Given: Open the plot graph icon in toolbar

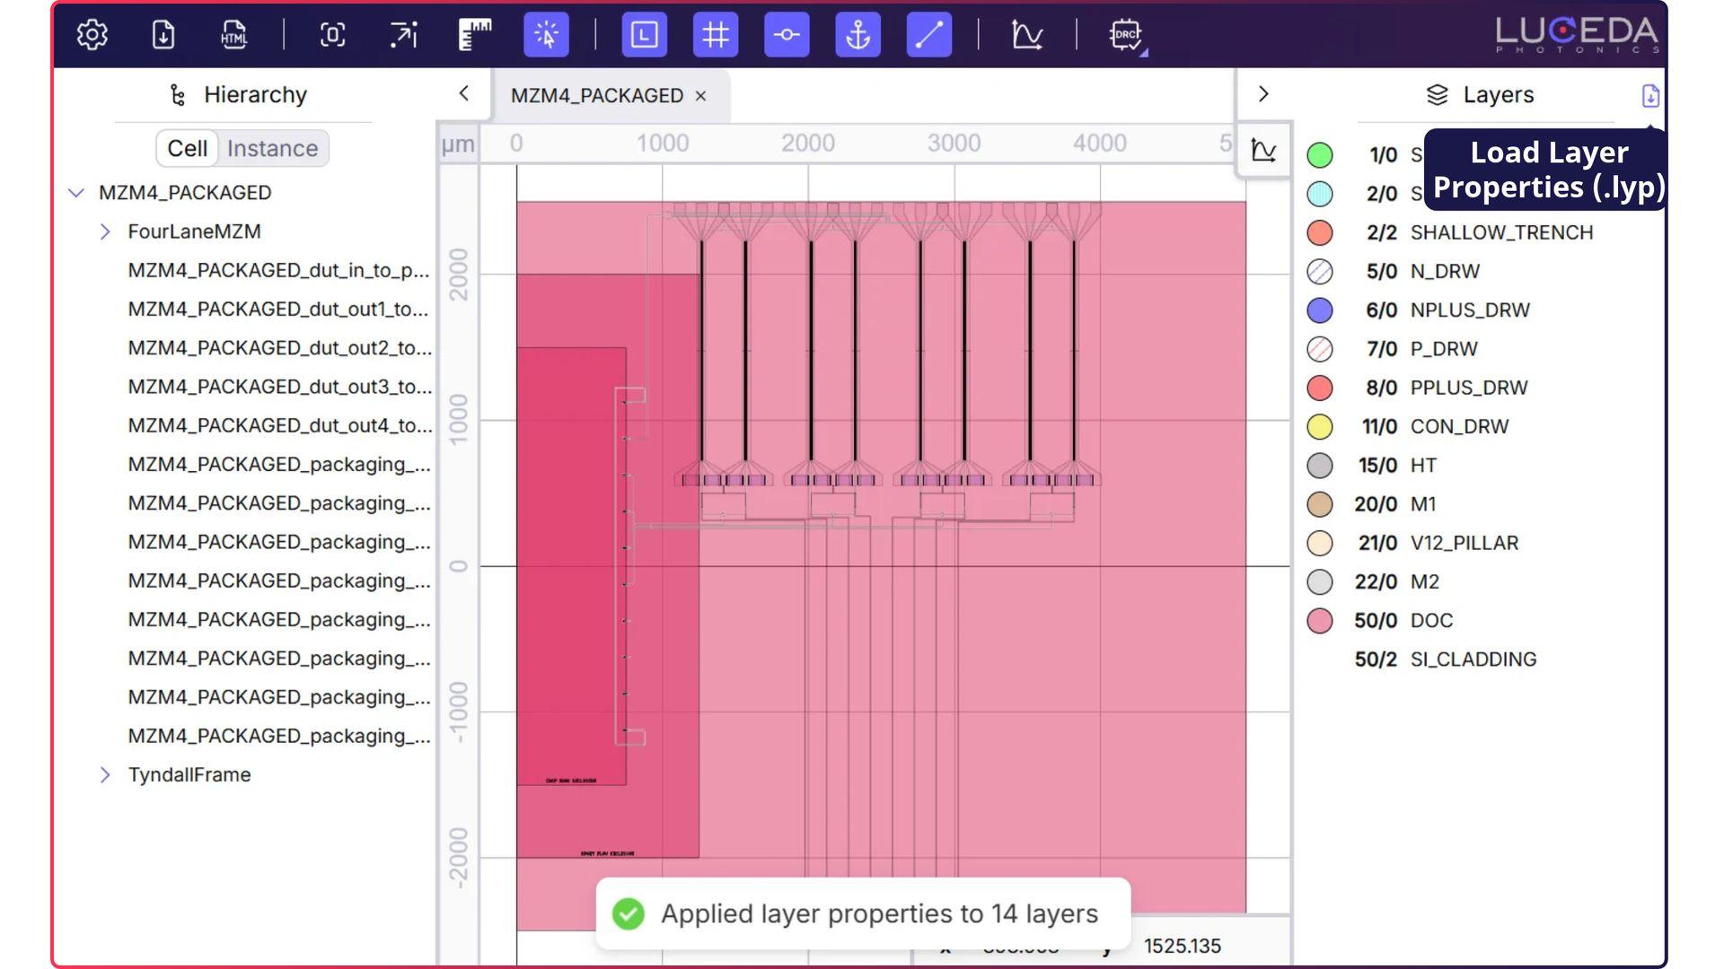Looking at the screenshot, I should [x=1026, y=35].
